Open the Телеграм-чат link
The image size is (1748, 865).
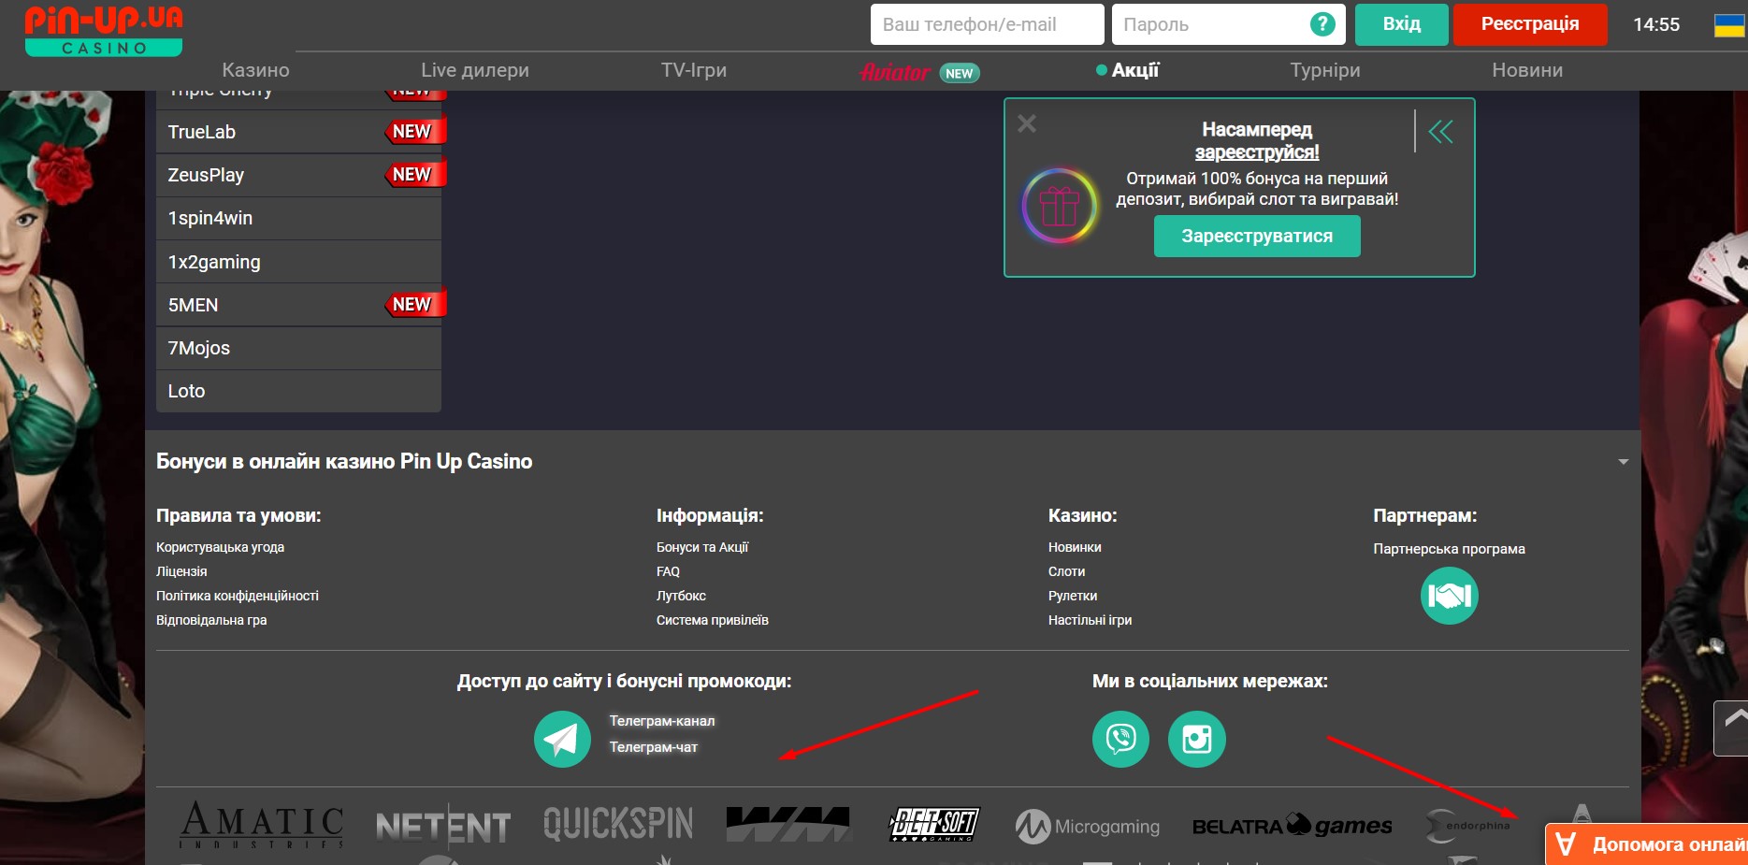pos(654,747)
